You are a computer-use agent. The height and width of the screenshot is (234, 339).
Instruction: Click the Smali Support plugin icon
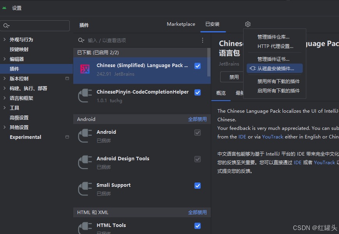click(x=85, y=189)
